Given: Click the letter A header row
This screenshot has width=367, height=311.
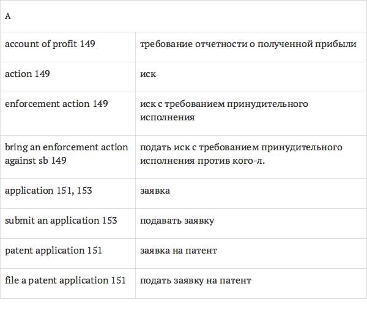Looking at the screenshot, I should [x=183, y=16].
